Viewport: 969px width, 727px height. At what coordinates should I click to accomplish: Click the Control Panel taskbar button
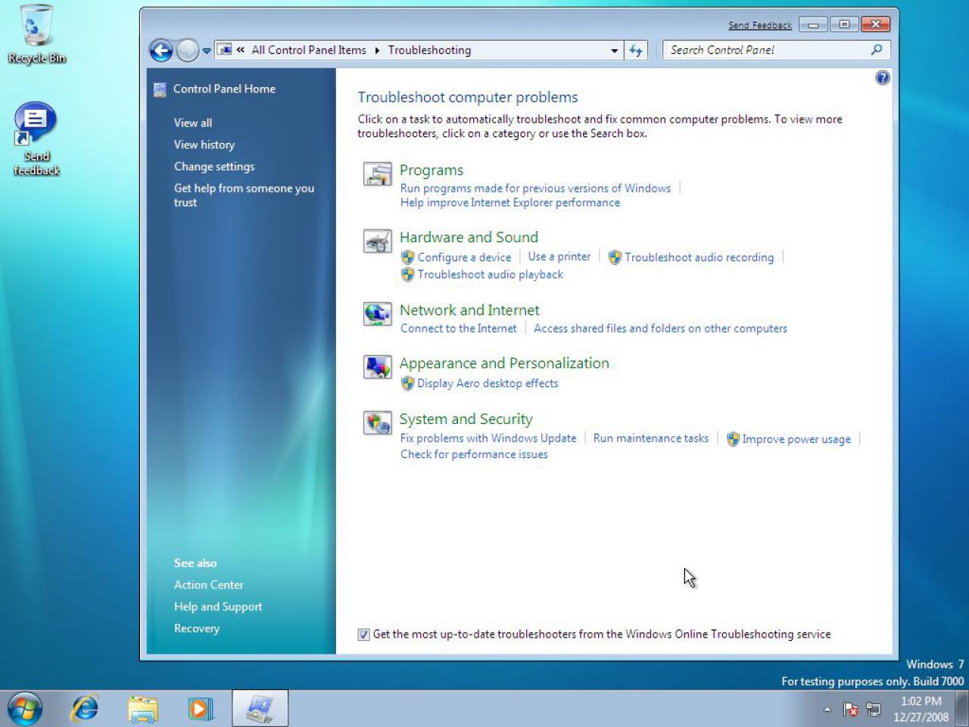(x=260, y=709)
